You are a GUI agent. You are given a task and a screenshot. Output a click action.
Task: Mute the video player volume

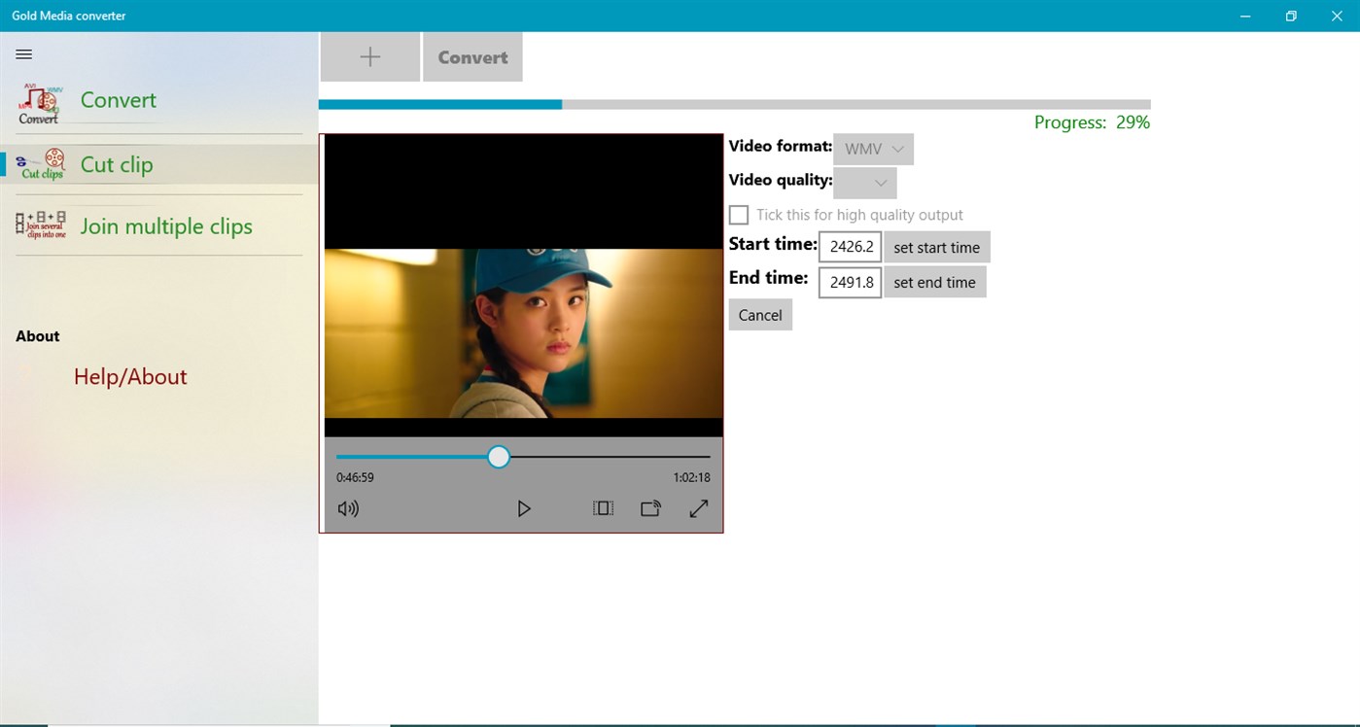(x=348, y=507)
